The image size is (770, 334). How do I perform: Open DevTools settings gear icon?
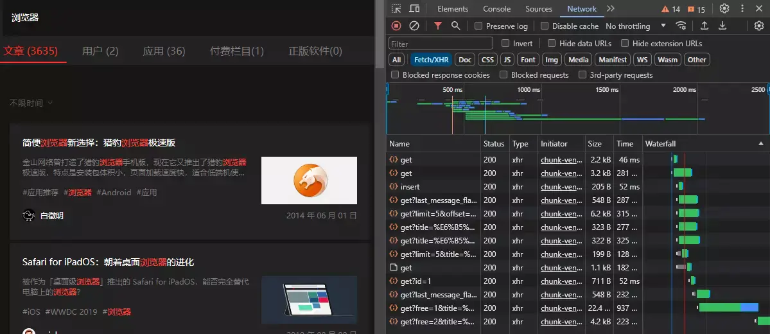coord(724,9)
